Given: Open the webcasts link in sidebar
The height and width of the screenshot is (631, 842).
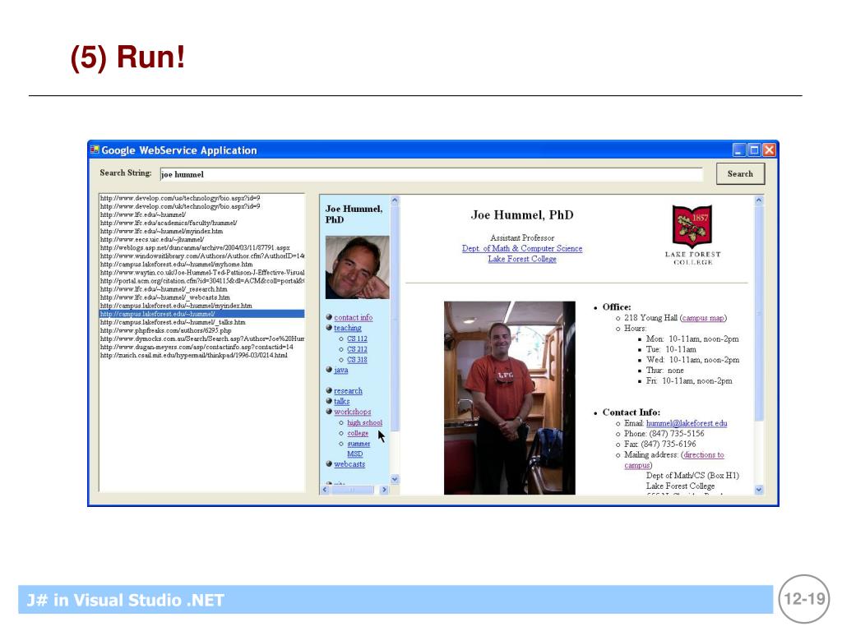Looking at the screenshot, I should tap(349, 464).
